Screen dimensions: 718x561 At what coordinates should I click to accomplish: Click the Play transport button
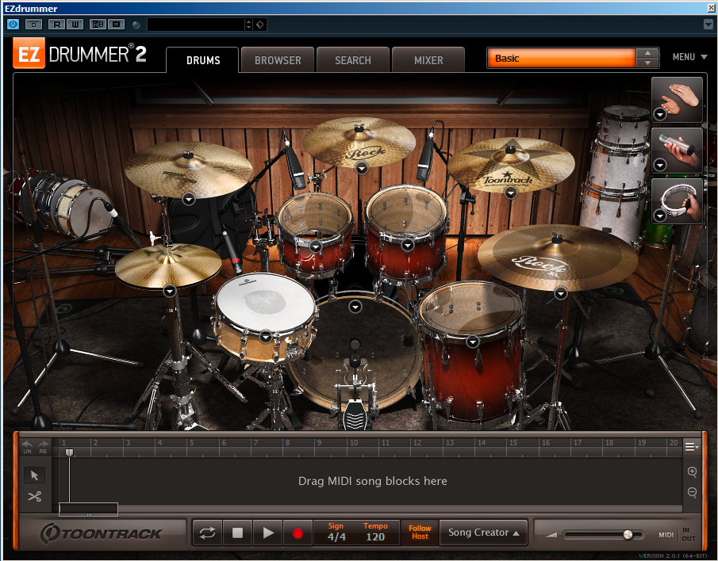[268, 532]
